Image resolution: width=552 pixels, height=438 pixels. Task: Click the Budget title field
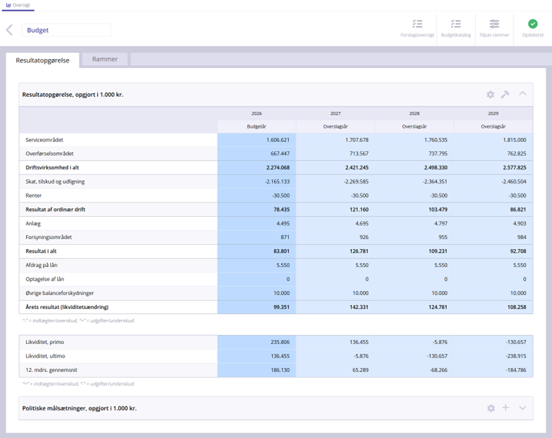point(66,30)
